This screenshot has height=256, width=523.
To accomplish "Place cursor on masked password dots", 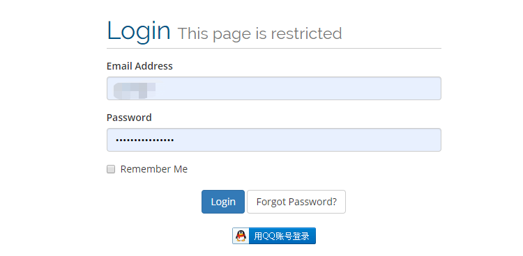I will click(145, 140).
